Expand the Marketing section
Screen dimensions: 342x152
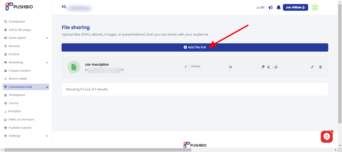click(26, 62)
